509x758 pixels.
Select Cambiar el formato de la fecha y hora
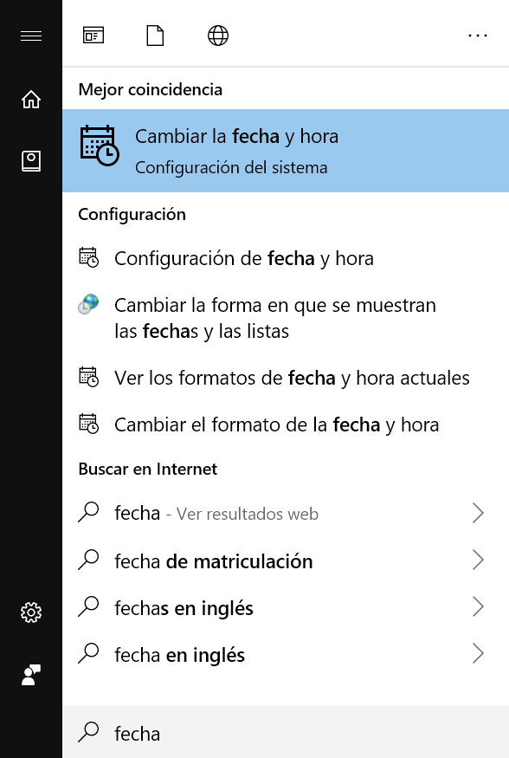[286, 424]
